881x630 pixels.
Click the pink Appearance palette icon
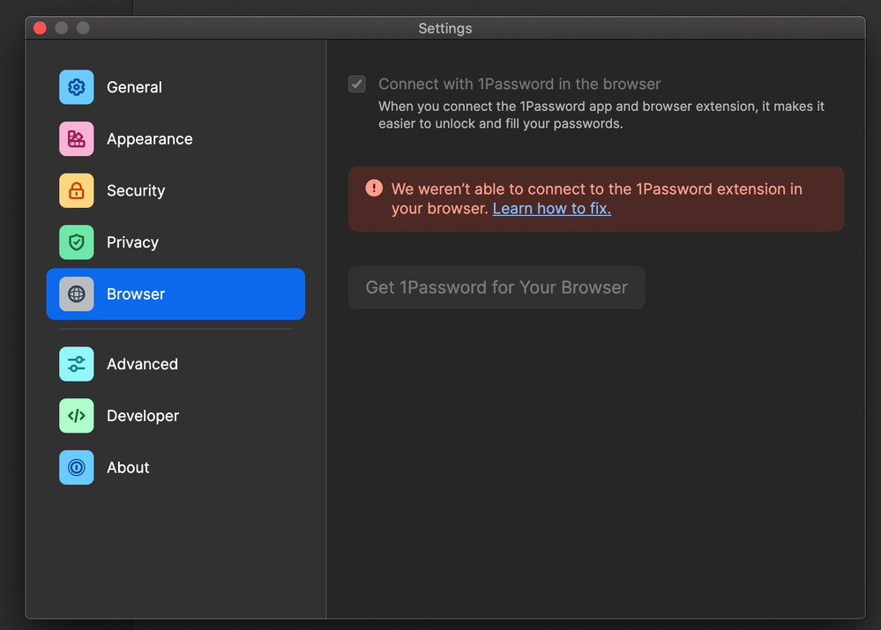click(x=77, y=139)
